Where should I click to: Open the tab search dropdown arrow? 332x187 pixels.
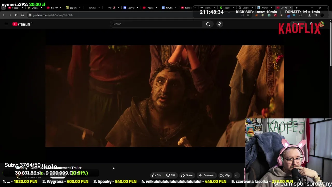click(x=3, y=8)
